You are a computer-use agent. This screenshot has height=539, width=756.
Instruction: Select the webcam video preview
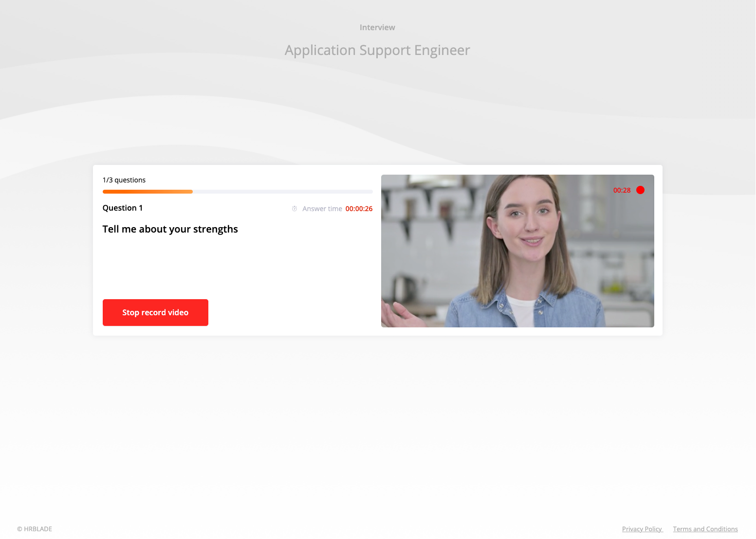click(517, 251)
